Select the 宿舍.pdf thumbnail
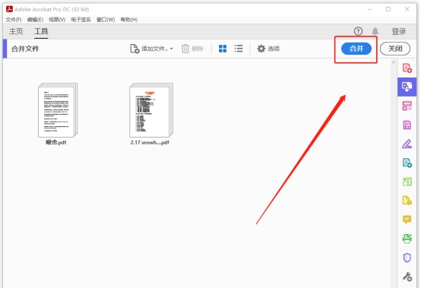Image resolution: width=421 pixels, height=288 pixels. (58, 110)
